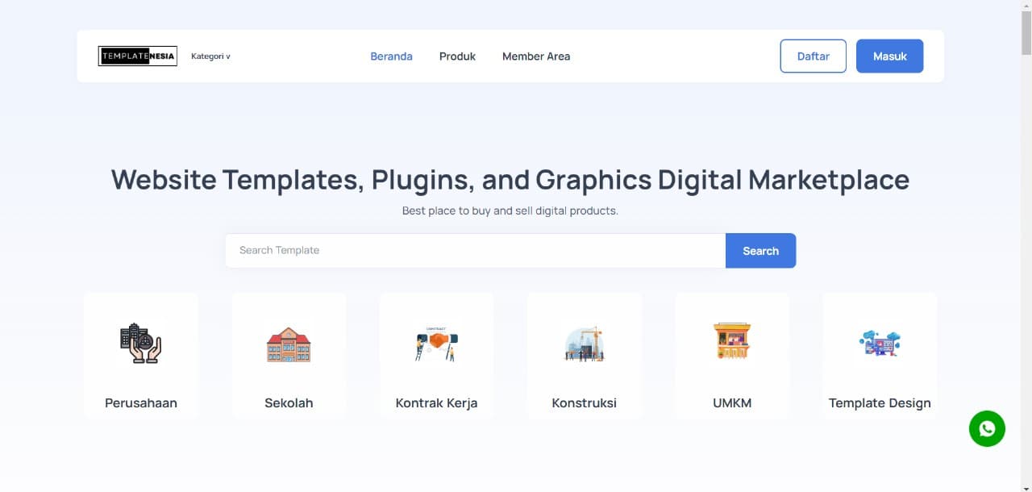Focus the Search Template input field

tap(475, 251)
